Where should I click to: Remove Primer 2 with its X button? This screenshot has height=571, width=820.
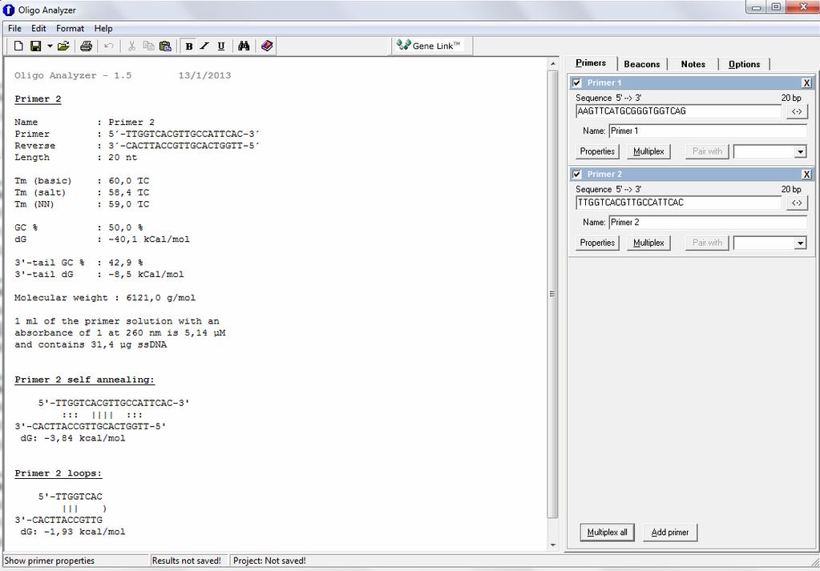[807, 174]
